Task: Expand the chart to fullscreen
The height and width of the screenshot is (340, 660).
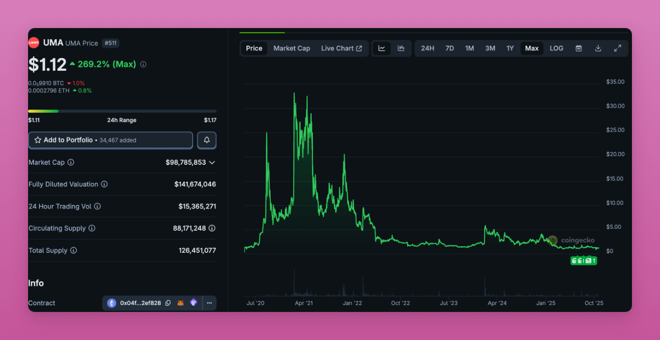Action: click(618, 48)
